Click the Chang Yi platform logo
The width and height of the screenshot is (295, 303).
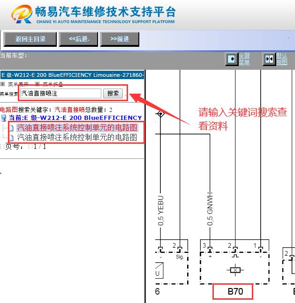coord(22,14)
